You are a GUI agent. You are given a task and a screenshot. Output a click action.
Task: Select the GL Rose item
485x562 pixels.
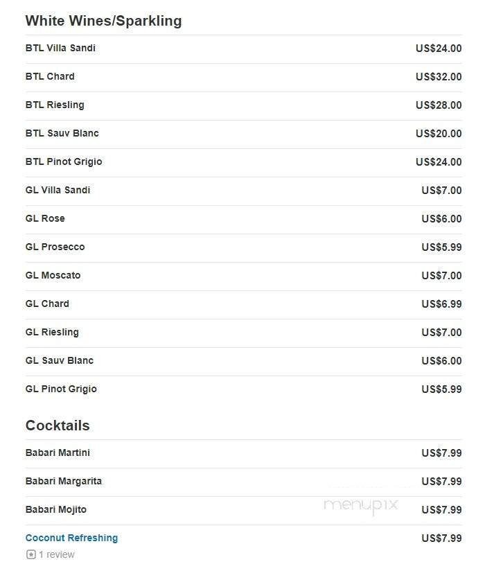coord(45,219)
